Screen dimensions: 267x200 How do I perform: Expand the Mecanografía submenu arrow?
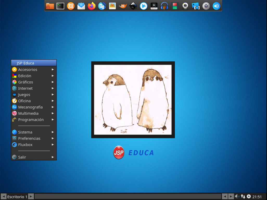[x=53, y=107]
